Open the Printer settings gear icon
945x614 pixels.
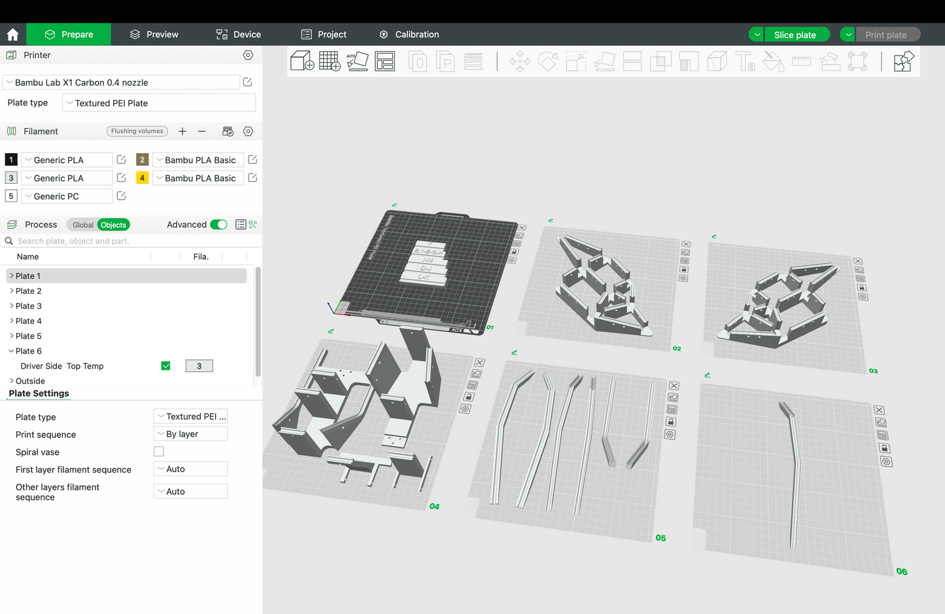pyautogui.click(x=248, y=55)
